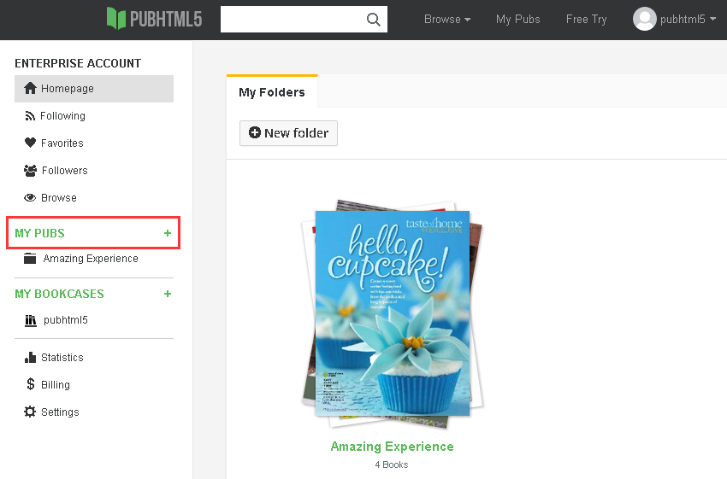Open Favorites in the sidebar
The width and height of the screenshot is (727, 479).
(x=62, y=143)
